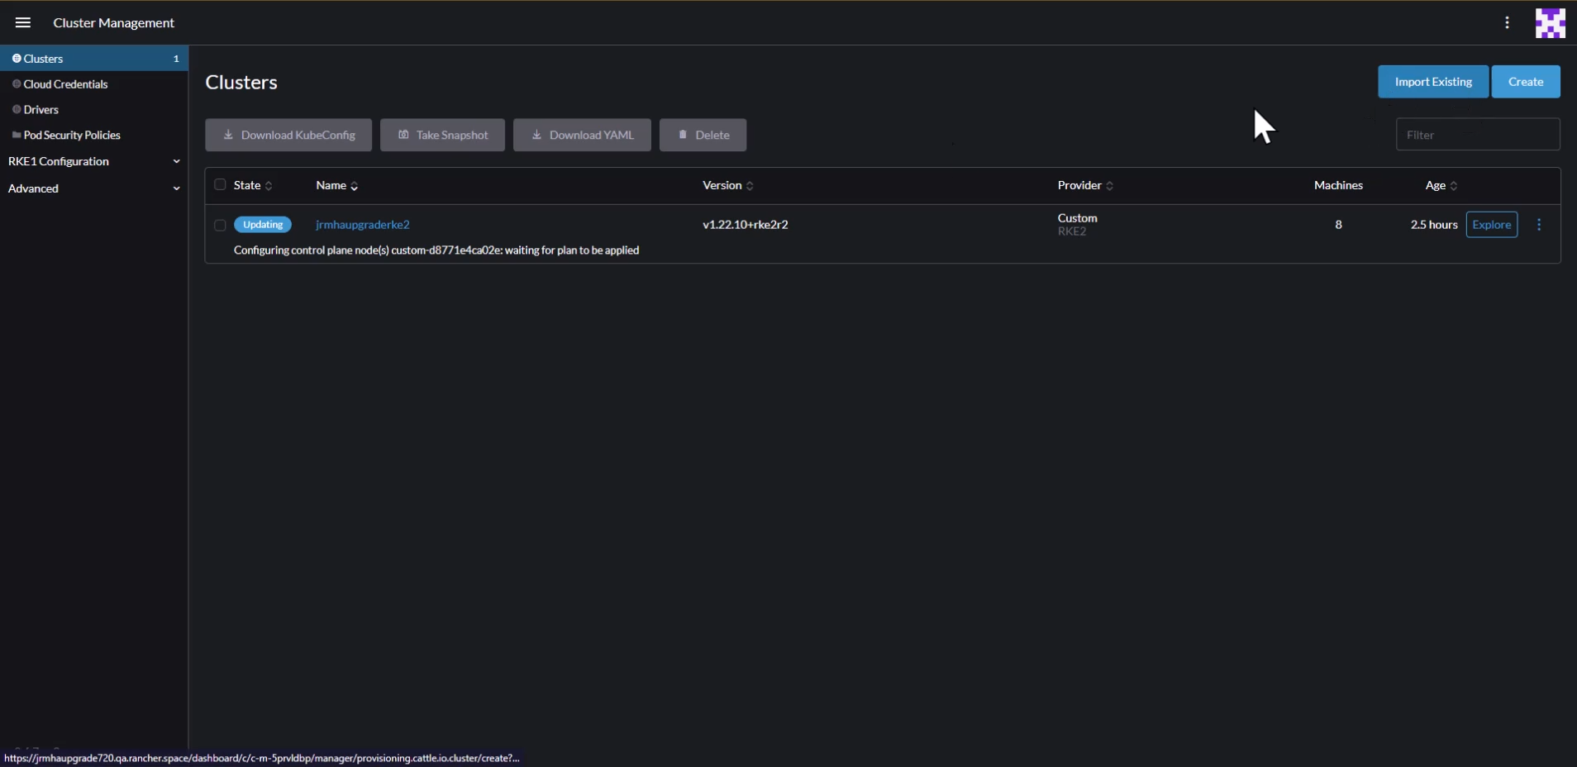Open the top-right kebab options menu
Image resolution: width=1577 pixels, height=767 pixels.
(x=1506, y=22)
